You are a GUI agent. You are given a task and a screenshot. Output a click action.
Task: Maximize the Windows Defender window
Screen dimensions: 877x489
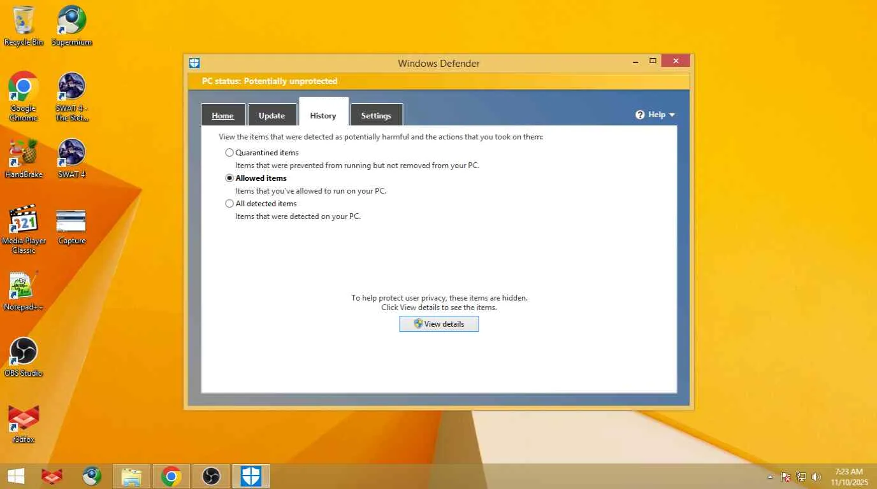tap(653, 61)
